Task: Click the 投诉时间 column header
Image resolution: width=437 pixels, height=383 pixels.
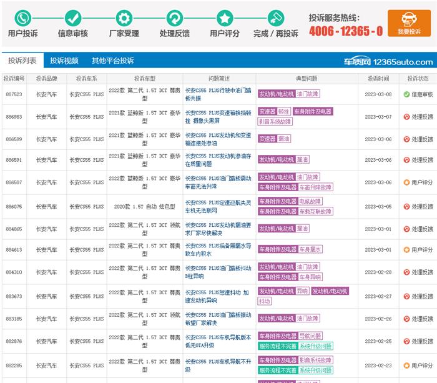Action: [x=378, y=79]
